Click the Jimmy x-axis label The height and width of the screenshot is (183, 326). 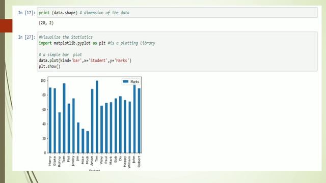[x=73, y=161]
